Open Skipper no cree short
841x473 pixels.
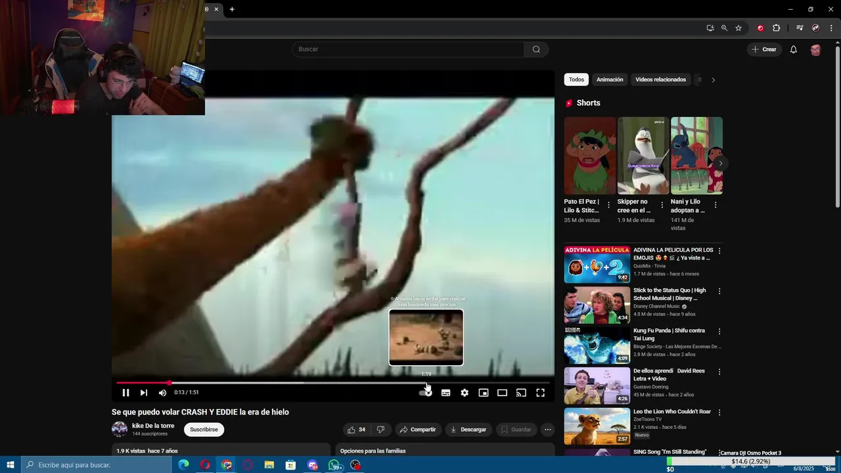click(643, 156)
